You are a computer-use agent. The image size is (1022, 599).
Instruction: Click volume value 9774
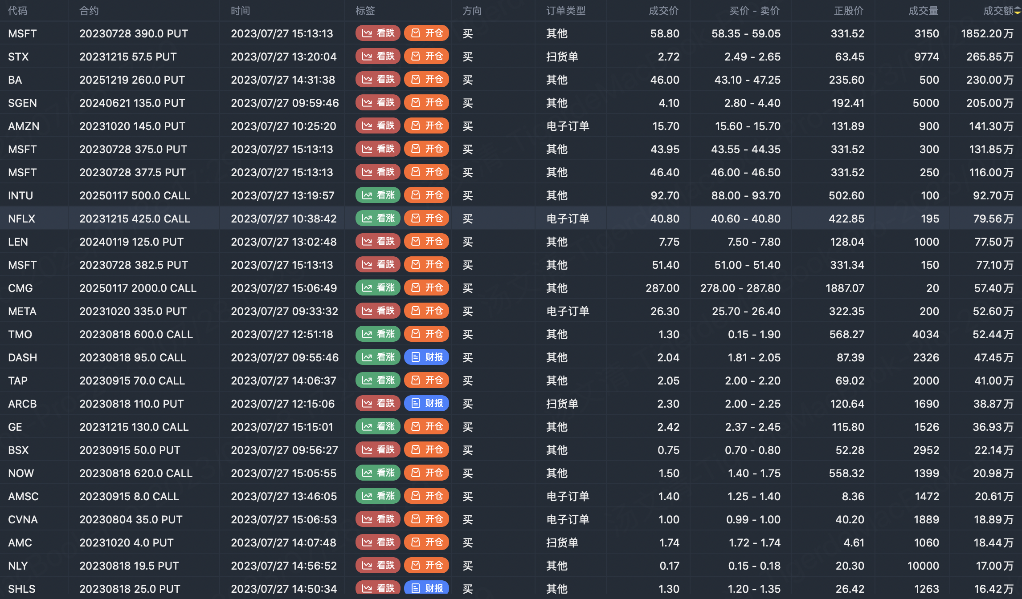[926, 57]
